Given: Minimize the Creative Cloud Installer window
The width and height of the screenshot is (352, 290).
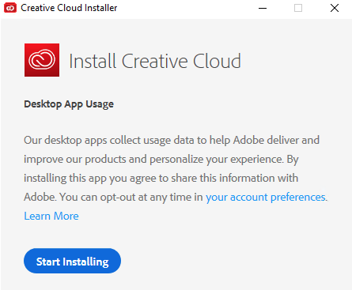Looking at the screenshot, I should point(263,8).
